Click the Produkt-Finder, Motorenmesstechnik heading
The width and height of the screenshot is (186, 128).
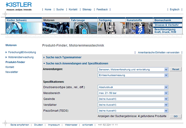[73, 45]
